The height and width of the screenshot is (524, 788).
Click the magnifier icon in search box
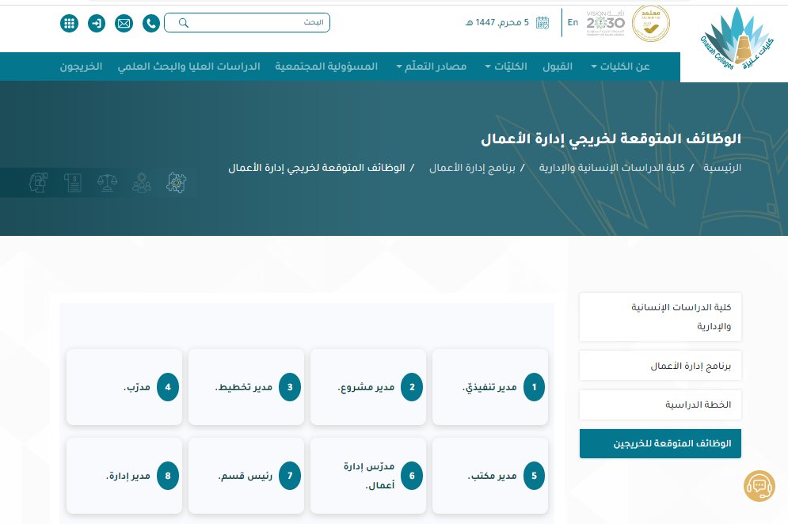click(184, 23)
